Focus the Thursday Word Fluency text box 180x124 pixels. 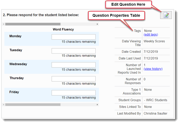(74, 79)
